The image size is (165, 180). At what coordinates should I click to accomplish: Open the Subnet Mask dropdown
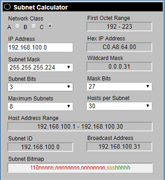(40, 67)
